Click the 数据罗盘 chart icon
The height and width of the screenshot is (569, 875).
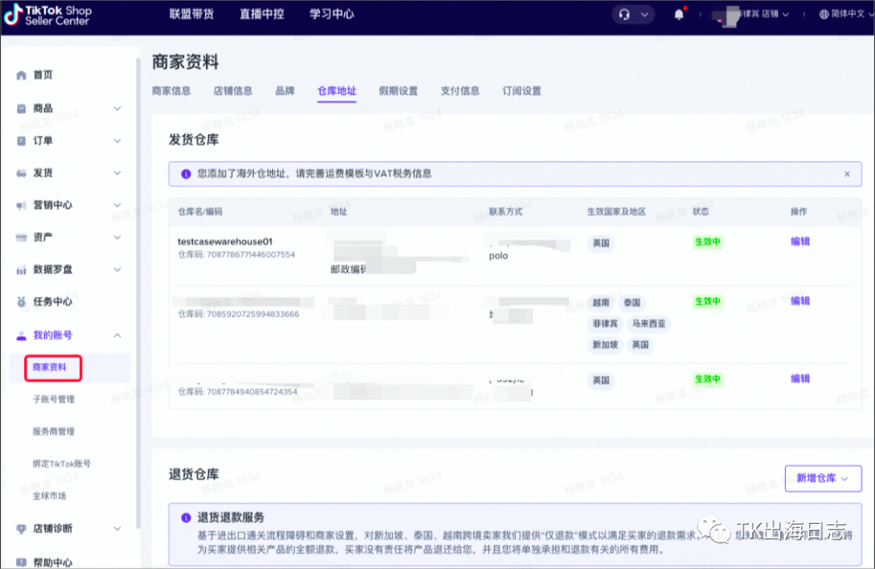[x=21, y=270]
